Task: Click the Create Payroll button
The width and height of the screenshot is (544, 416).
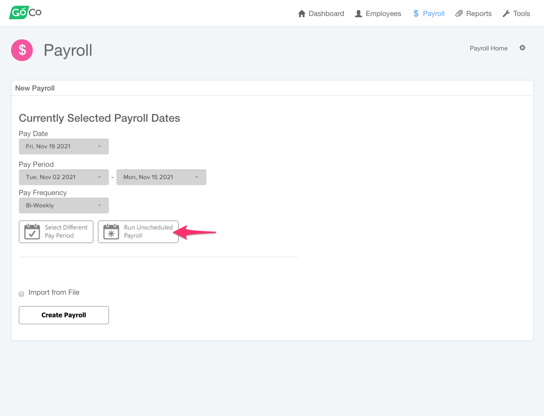Action: pyautogui.click(x=64, y=315)
